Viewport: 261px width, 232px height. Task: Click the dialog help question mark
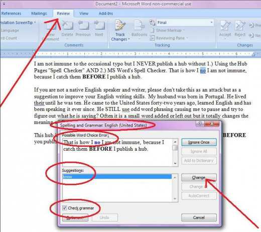[200, 124]
